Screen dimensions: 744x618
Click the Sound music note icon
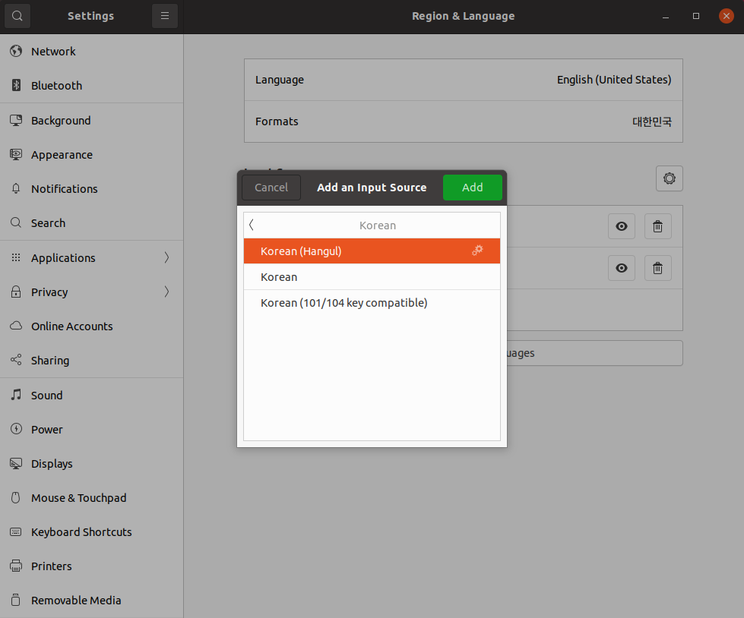[x=16, y=395]
